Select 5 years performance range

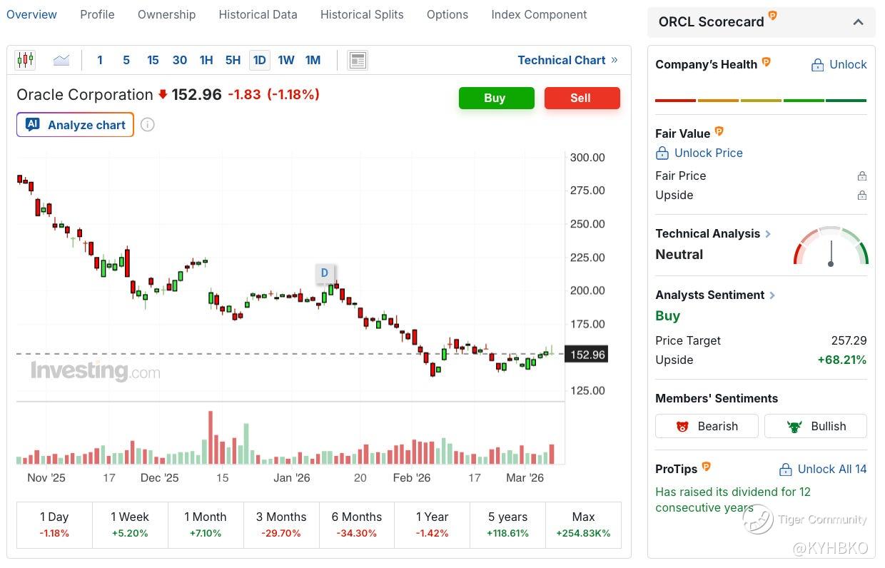pyautogui.click(x=507, y=524)
